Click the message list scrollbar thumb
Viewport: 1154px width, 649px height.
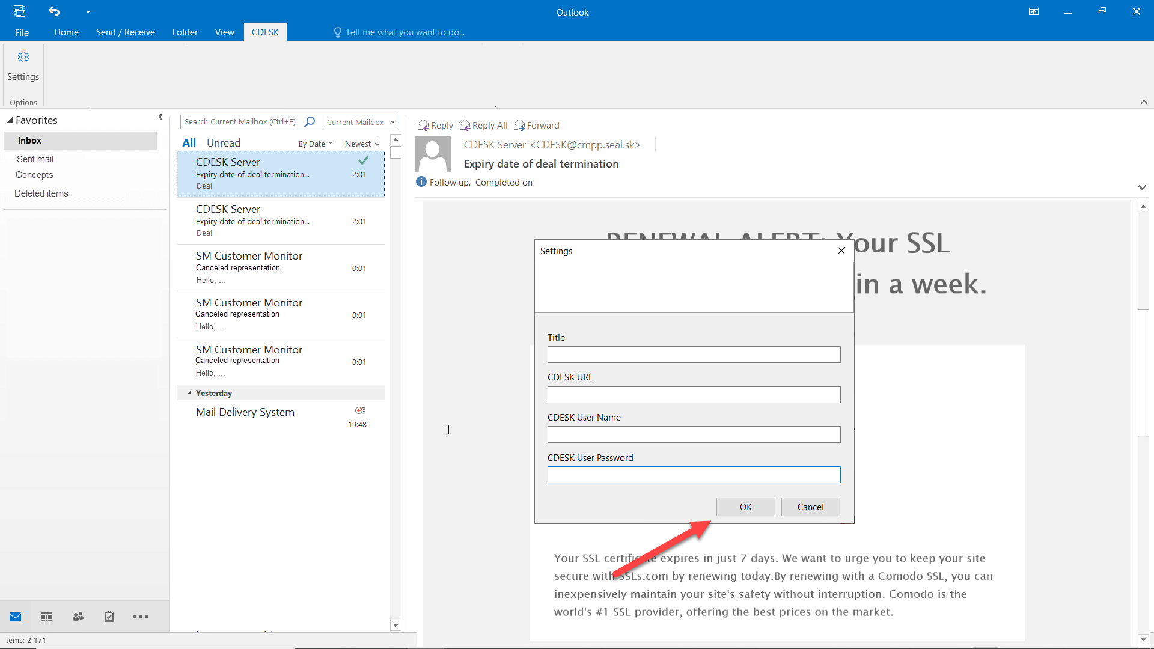[395, 152]
